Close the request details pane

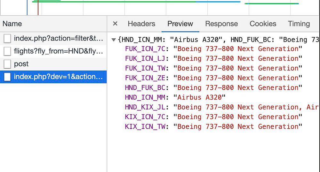[x=115, y=24]
